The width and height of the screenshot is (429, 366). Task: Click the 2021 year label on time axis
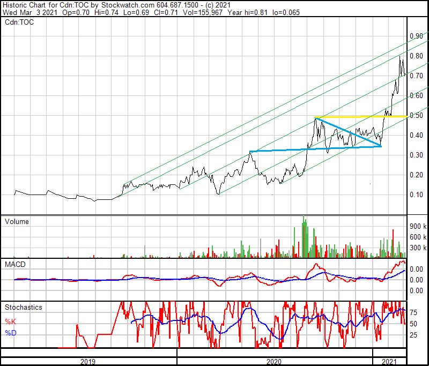click(x=389, y=362)
